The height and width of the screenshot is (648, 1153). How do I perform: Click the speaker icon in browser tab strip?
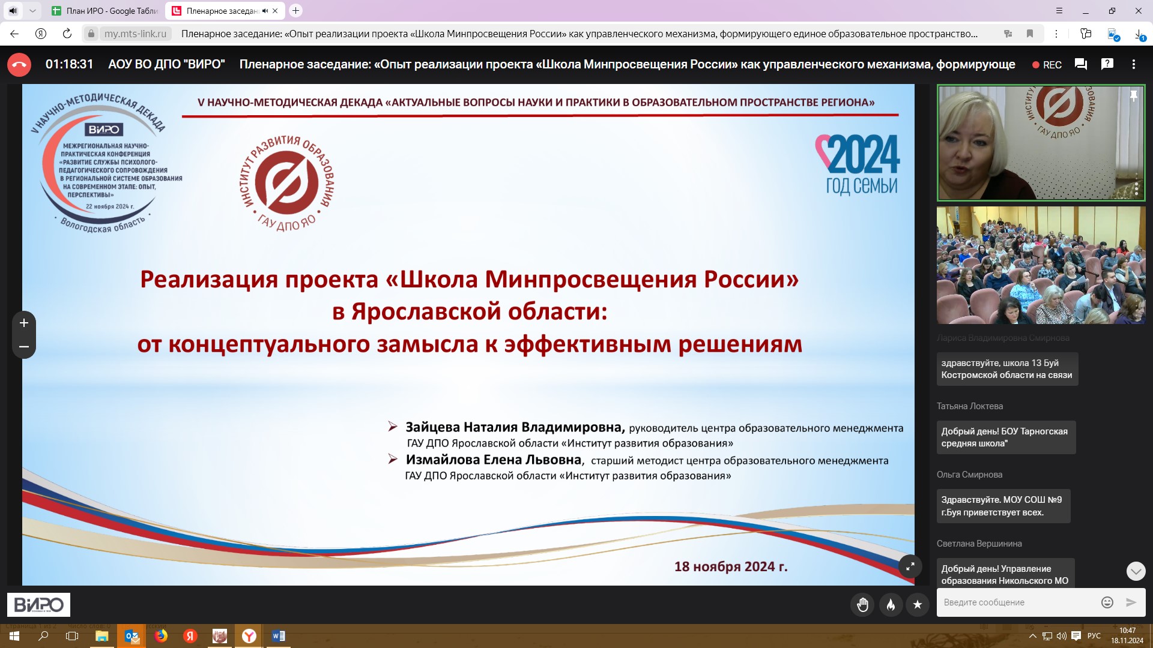coord(13,11)
